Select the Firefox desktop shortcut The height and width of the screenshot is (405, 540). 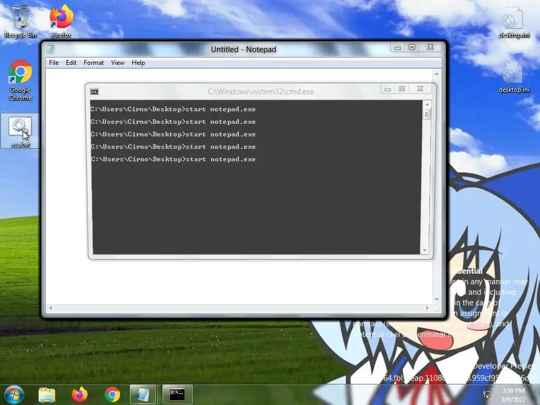tap(62, 21)
